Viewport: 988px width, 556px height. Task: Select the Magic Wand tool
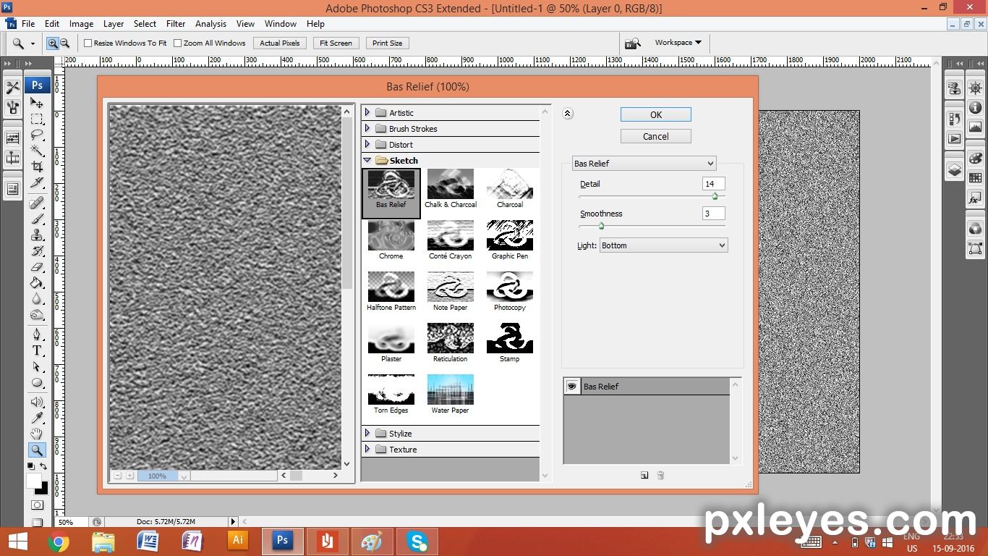37,151
